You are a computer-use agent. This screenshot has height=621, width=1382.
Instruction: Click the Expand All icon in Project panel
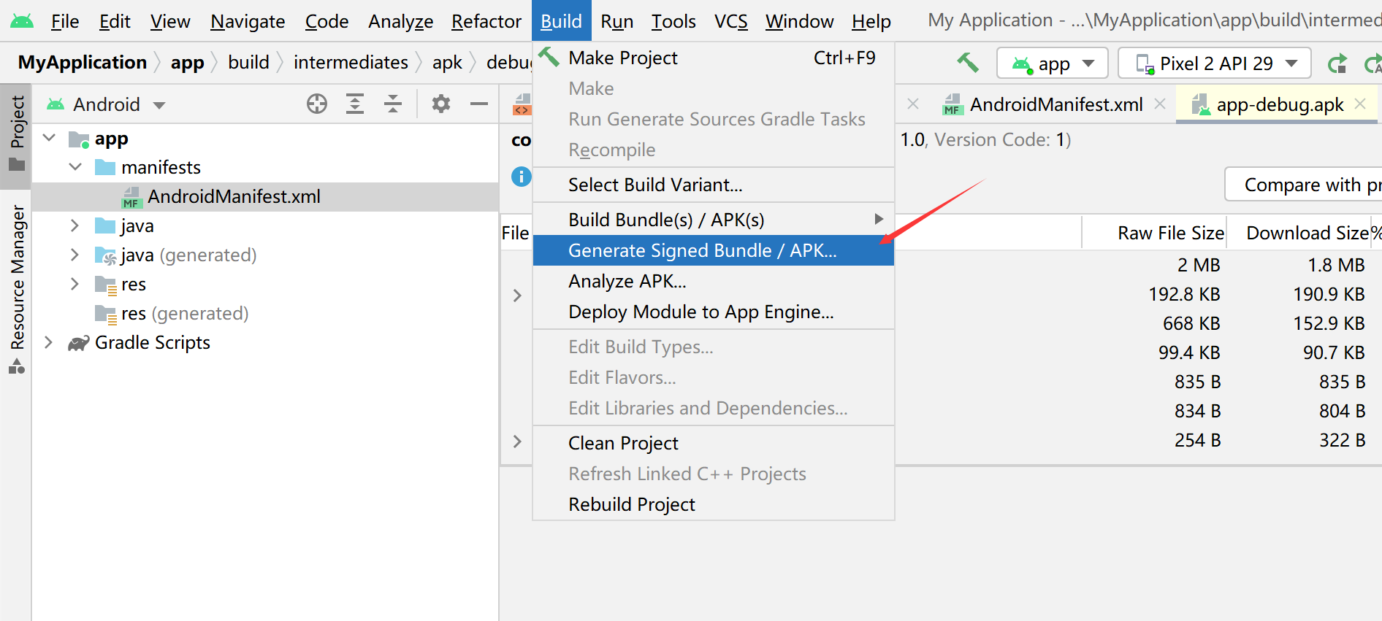coord(355,104)
